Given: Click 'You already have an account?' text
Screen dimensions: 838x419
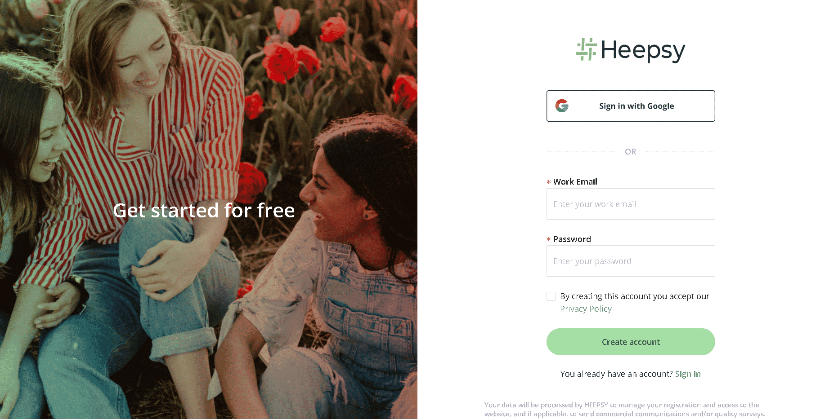Looking at the screenshot, I should (x=616, y=374).
